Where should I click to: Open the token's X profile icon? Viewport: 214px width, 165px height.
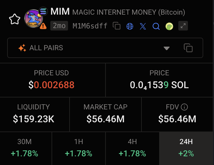[x=143, y=26]
